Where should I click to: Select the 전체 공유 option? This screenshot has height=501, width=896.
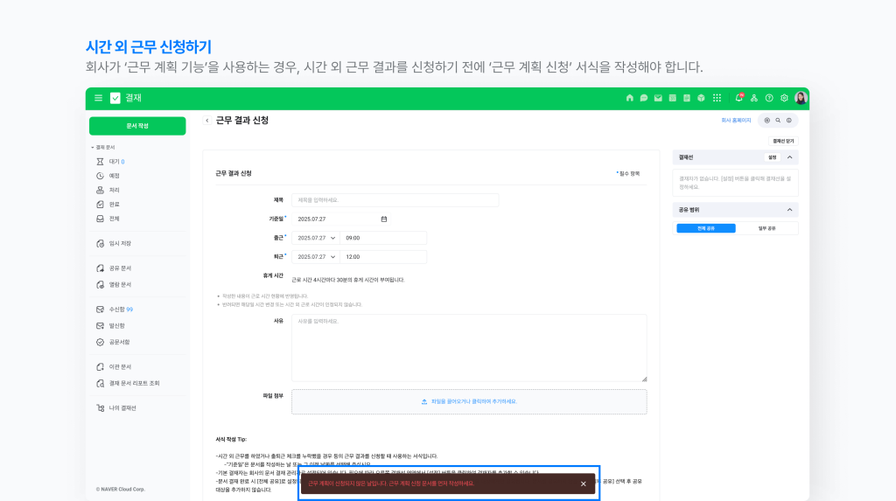tap(706, 228)
